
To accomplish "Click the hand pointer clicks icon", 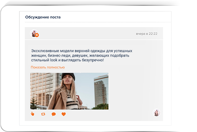I will pos(33,114).
